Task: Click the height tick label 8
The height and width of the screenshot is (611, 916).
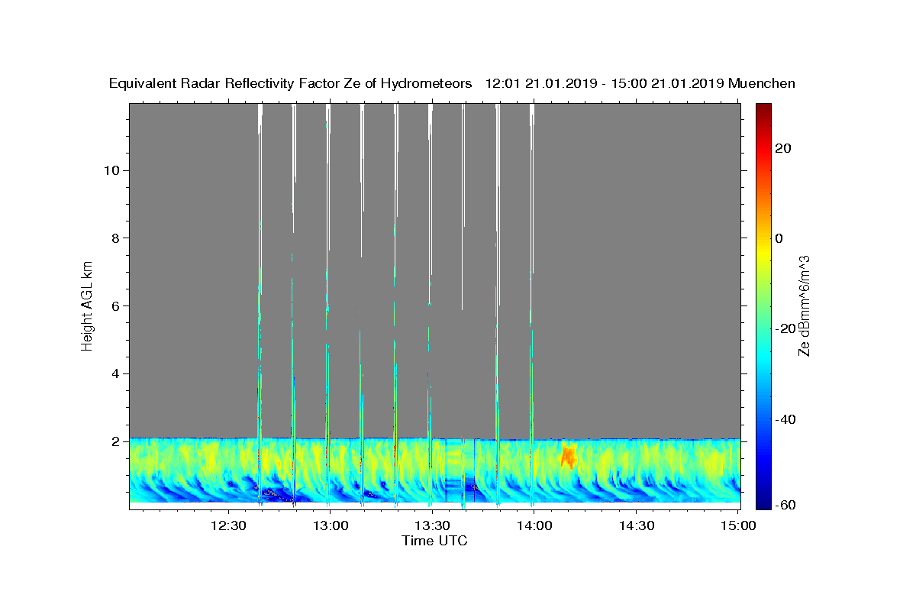Action: click(115, 238)
